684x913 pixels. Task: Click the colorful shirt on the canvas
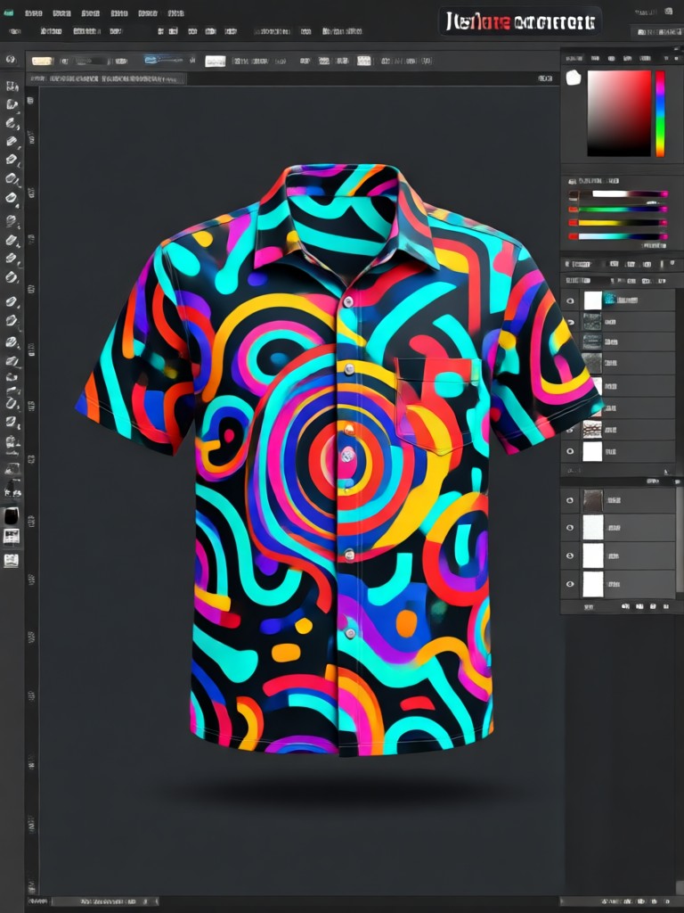341,460
